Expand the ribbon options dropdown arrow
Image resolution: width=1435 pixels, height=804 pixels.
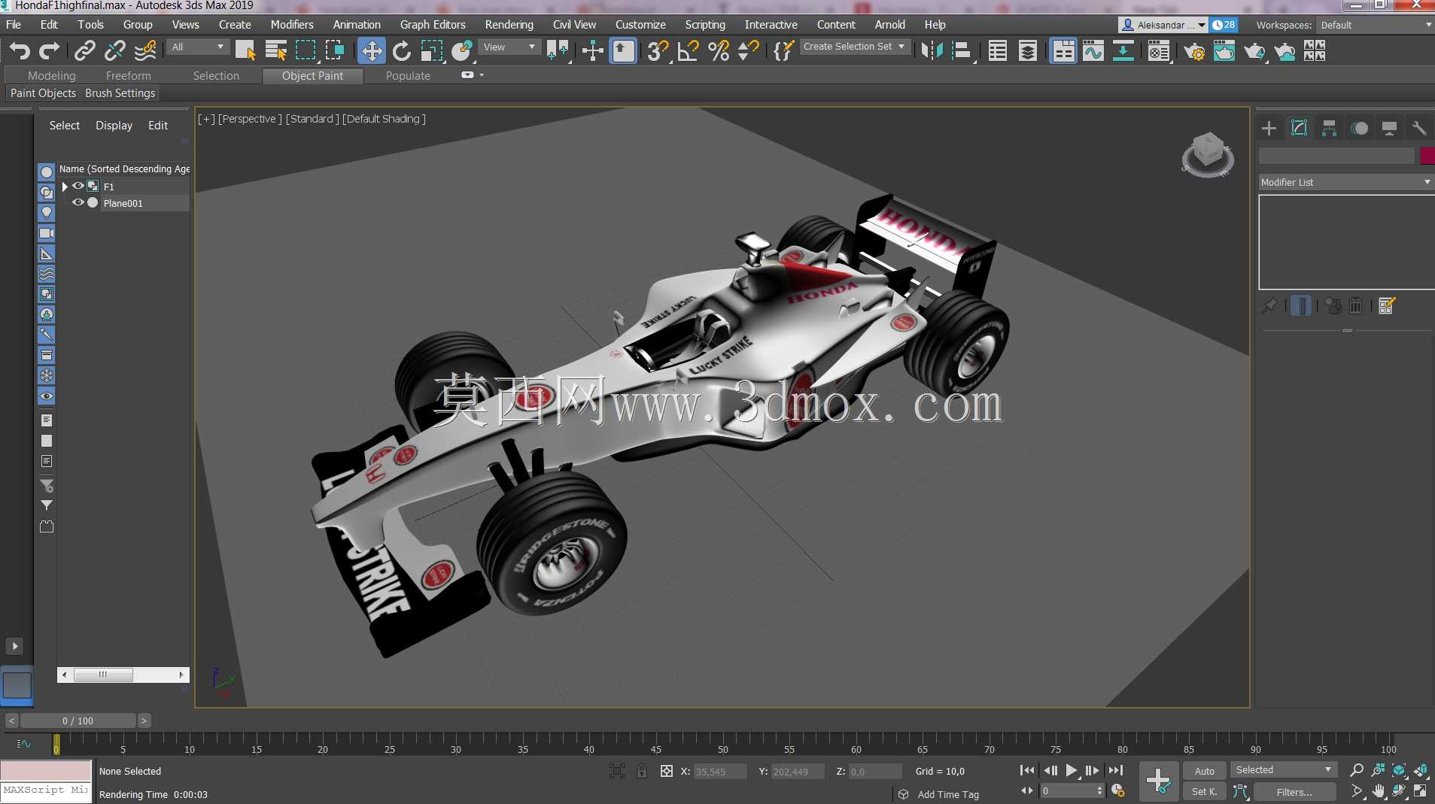point(482,75)
